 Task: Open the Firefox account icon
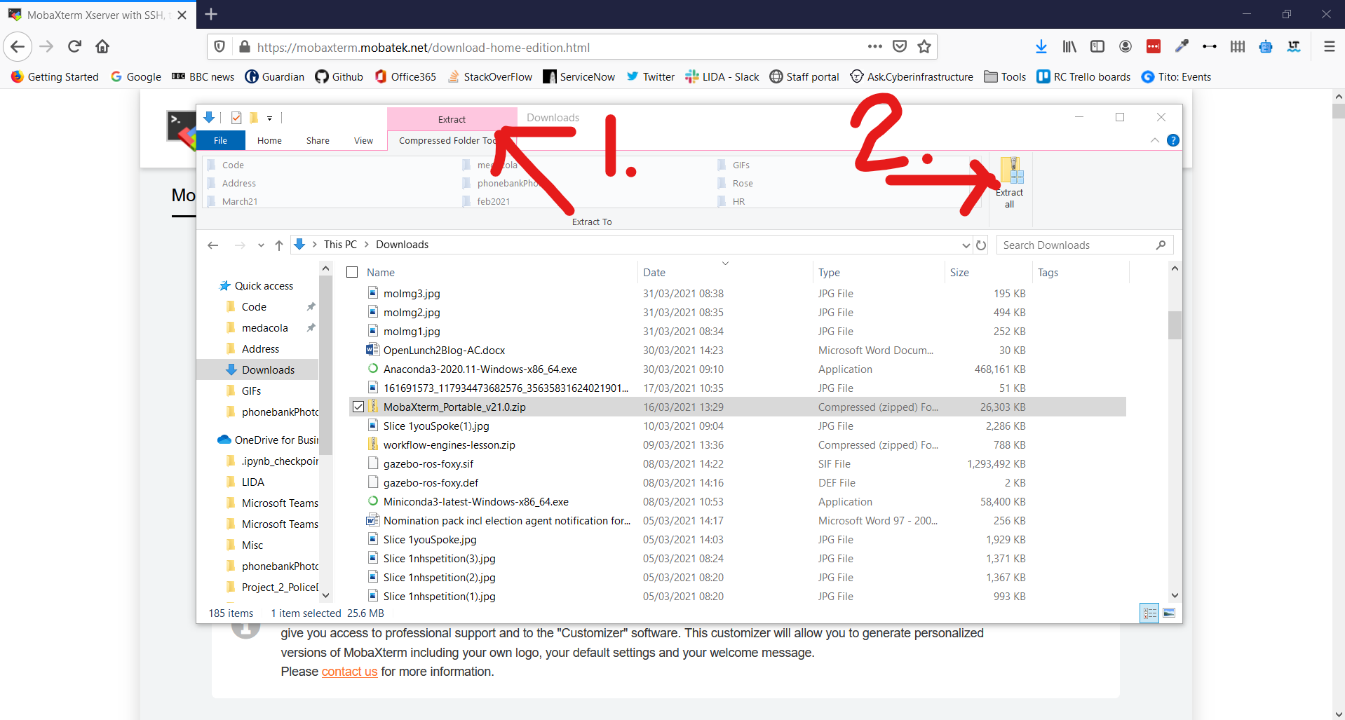[1126, 47]
